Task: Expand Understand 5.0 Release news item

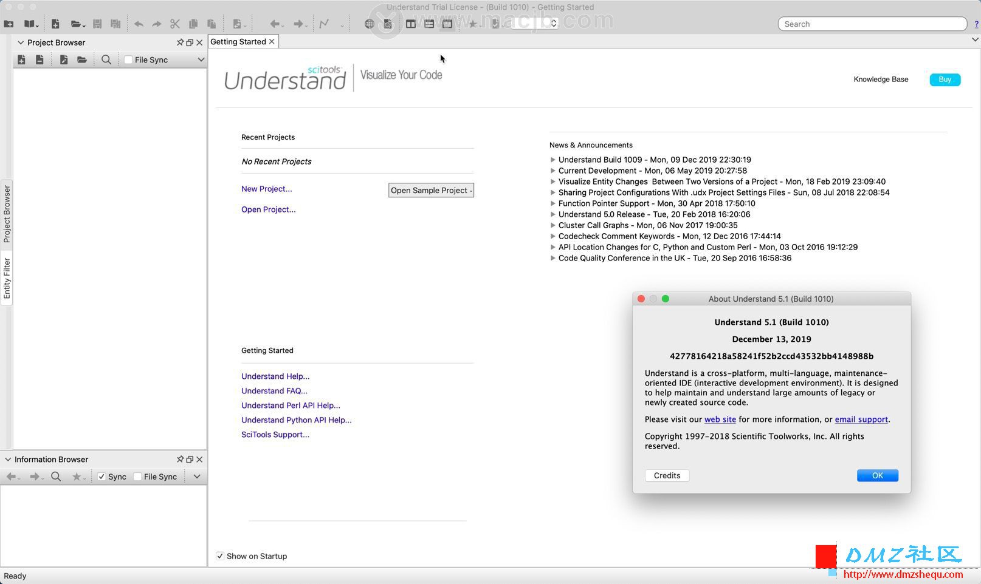Action: pos(553,214)
